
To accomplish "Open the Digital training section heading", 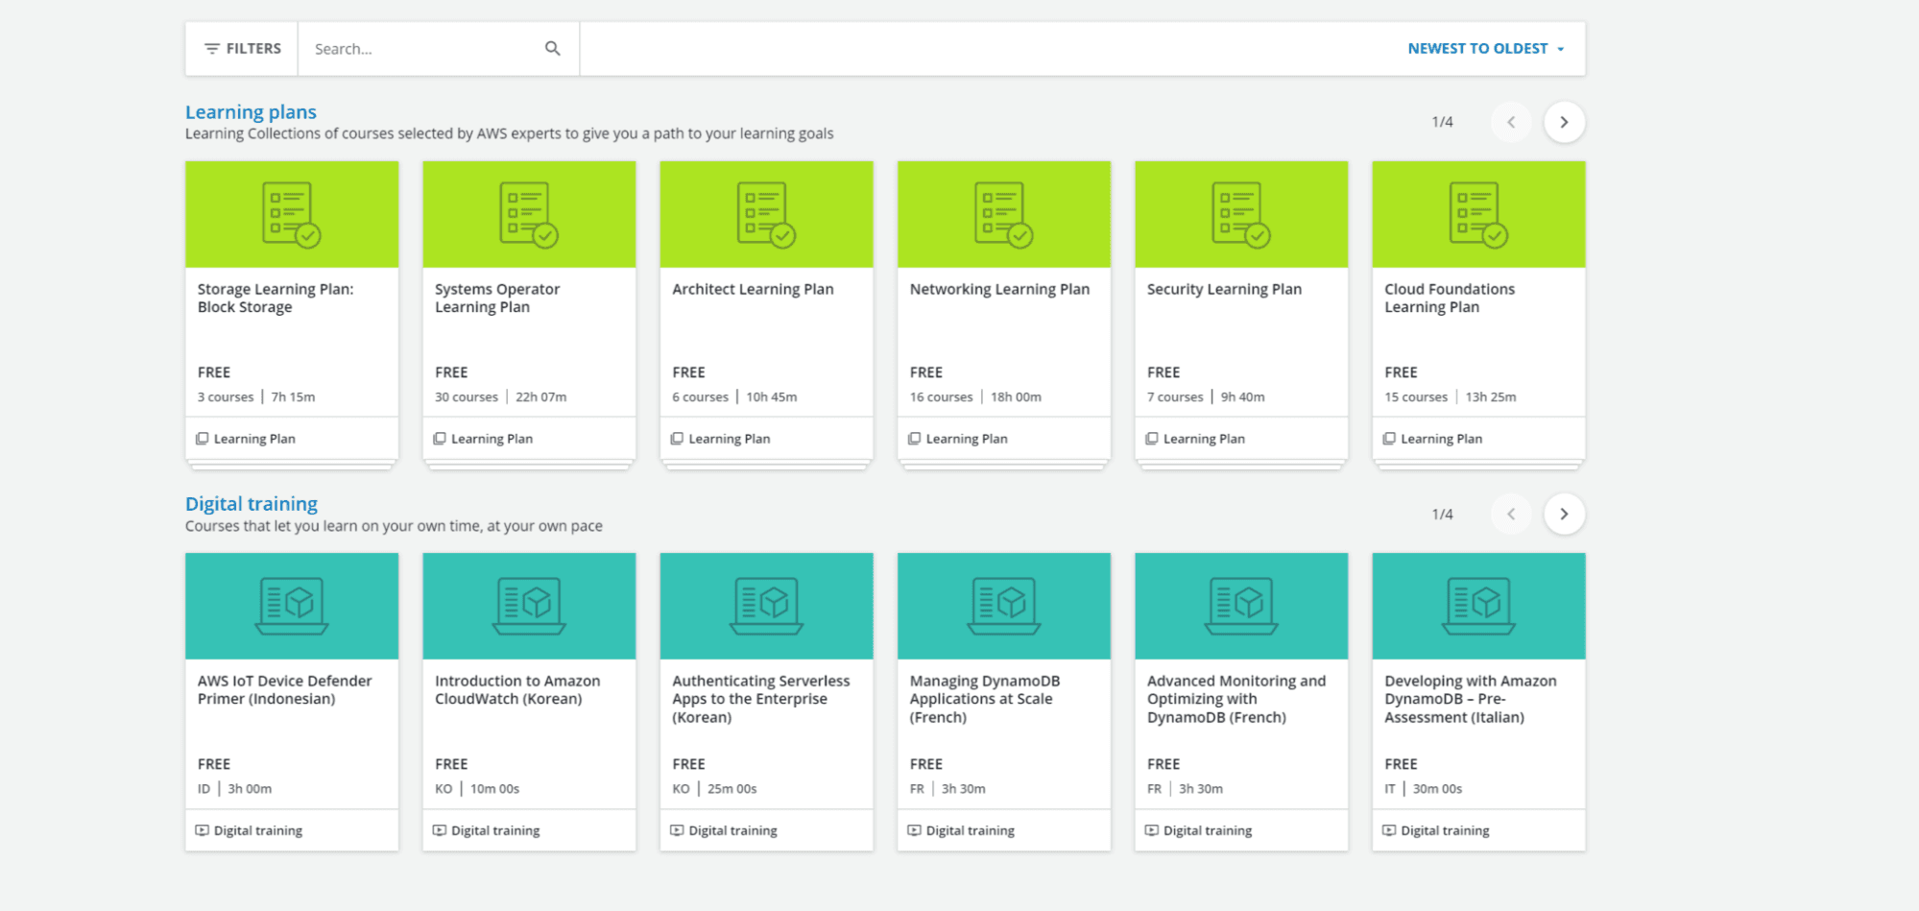I will tap(251, 504).
